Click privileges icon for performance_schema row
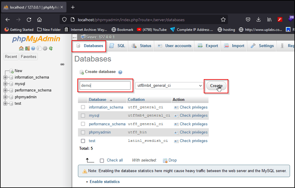Screen dimensions: 295x188 click(176, 124)
